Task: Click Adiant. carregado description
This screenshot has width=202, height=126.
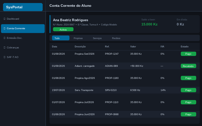Action: click(x=85, y=66)
